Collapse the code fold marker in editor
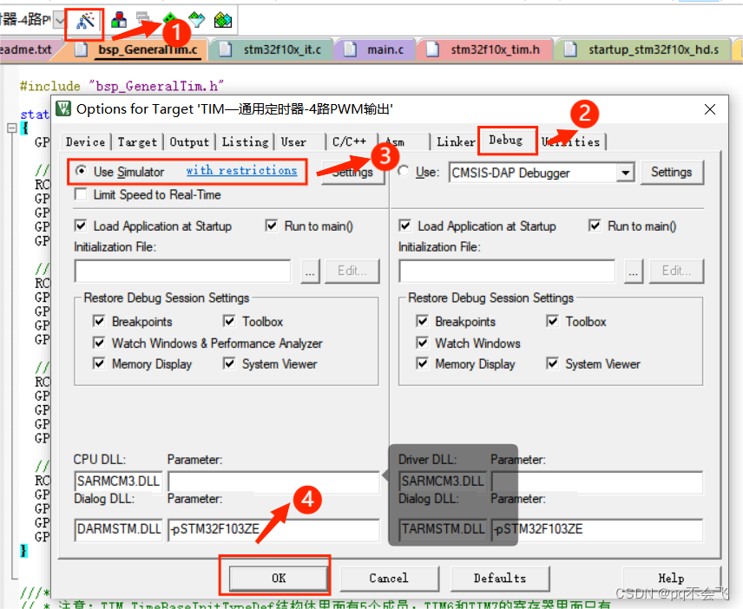This screenshot has width=743, height=609. (x=12, y=128)
